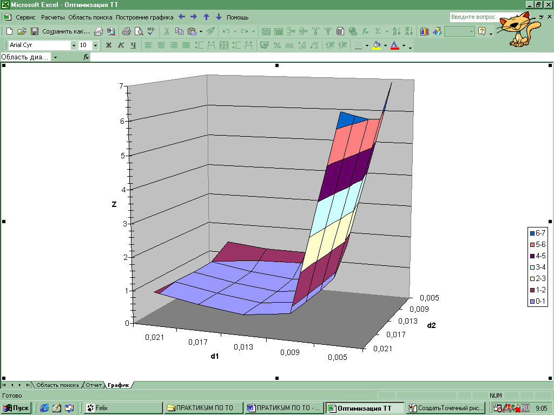Select the 6-7 legend color key
Image resolution: width=554 pixels, height=415 pixels.
tap(532, 233)
